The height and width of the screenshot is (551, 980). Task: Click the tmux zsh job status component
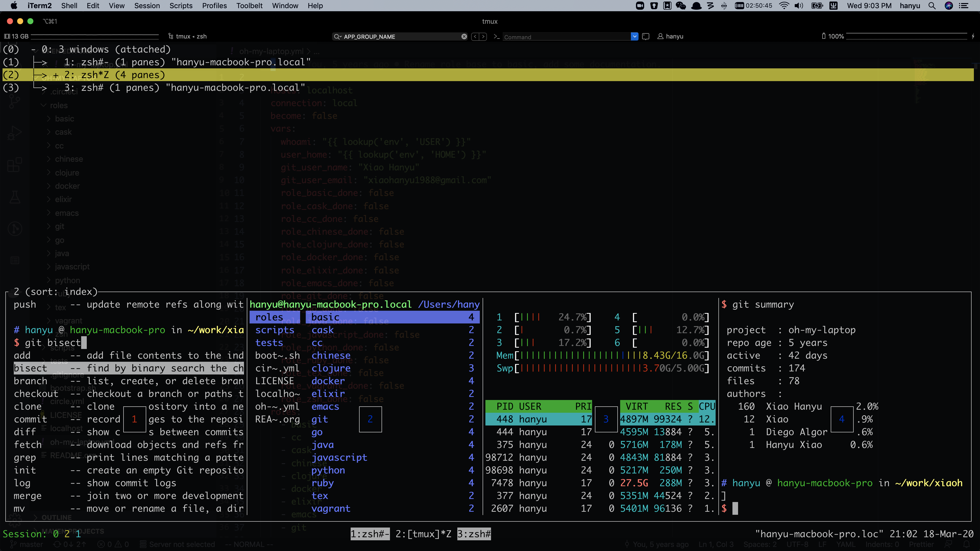click(x=188, y=36)
